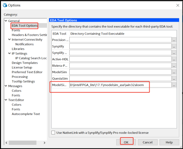Select the Text Editor category
Viewport: 183px width, 149px height.
[x=16, y=100]
